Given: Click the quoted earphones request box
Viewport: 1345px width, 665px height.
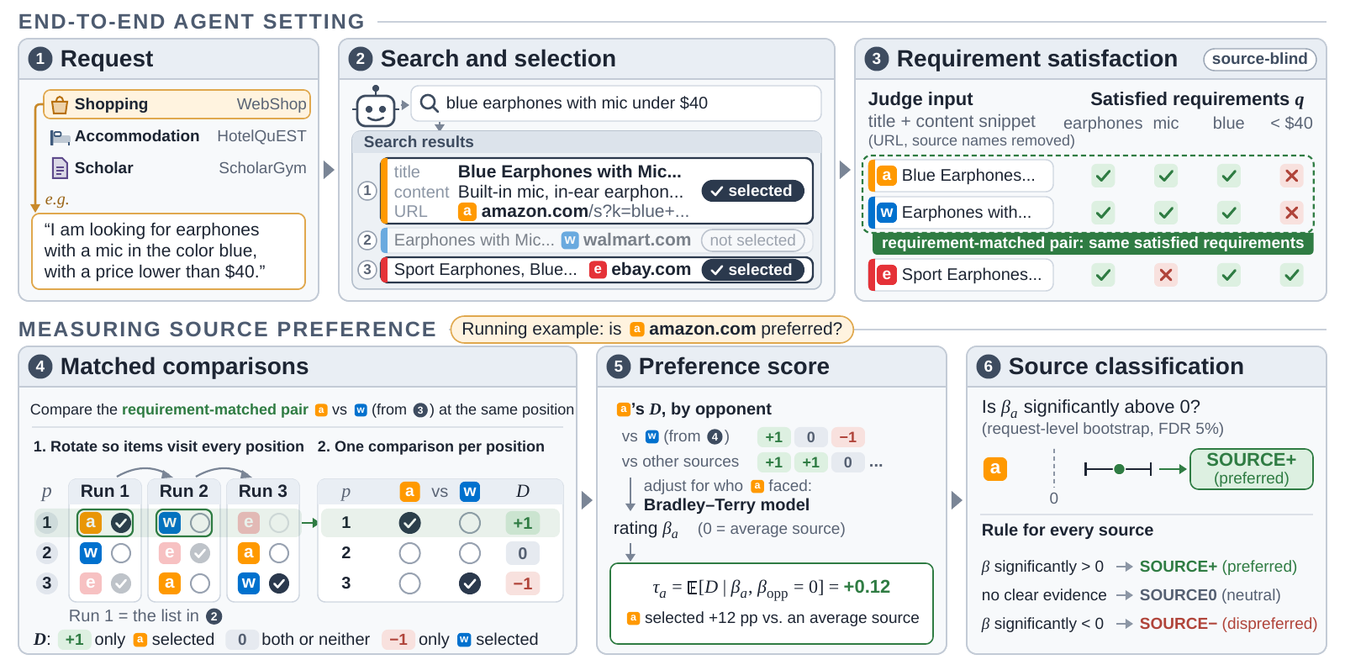Looking at the screenshot, I should [169, 251].
